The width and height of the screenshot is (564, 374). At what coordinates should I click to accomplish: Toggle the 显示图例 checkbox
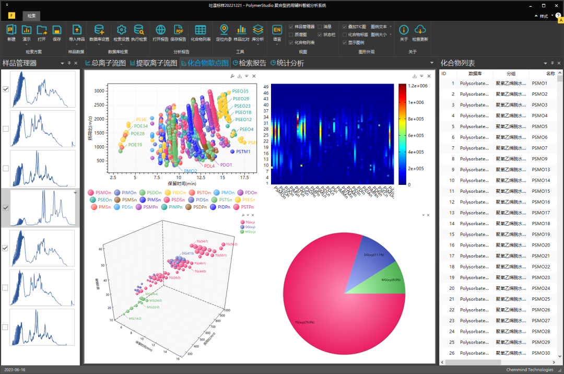click(345, 42)
